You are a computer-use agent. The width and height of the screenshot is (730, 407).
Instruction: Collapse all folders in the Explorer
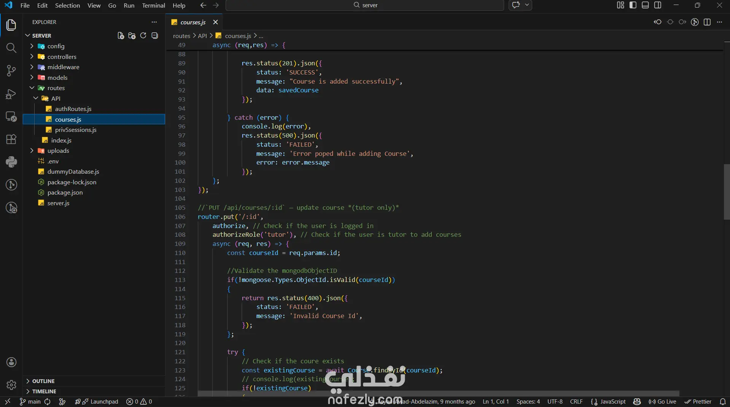pos(154,36)
